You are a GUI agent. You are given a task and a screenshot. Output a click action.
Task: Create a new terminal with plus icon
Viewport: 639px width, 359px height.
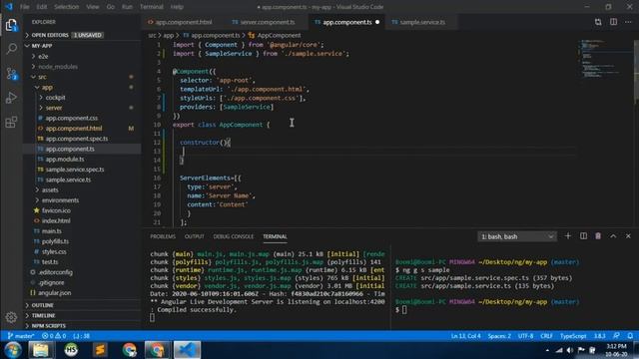point(568,236)
